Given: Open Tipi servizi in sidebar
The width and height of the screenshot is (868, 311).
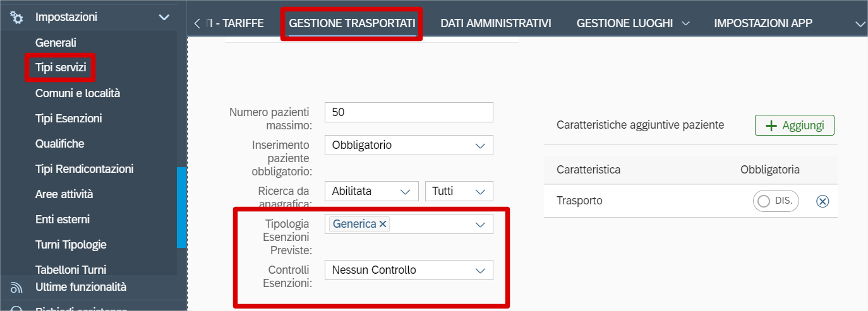Looking at the screenshot, I should click(61, 67).
